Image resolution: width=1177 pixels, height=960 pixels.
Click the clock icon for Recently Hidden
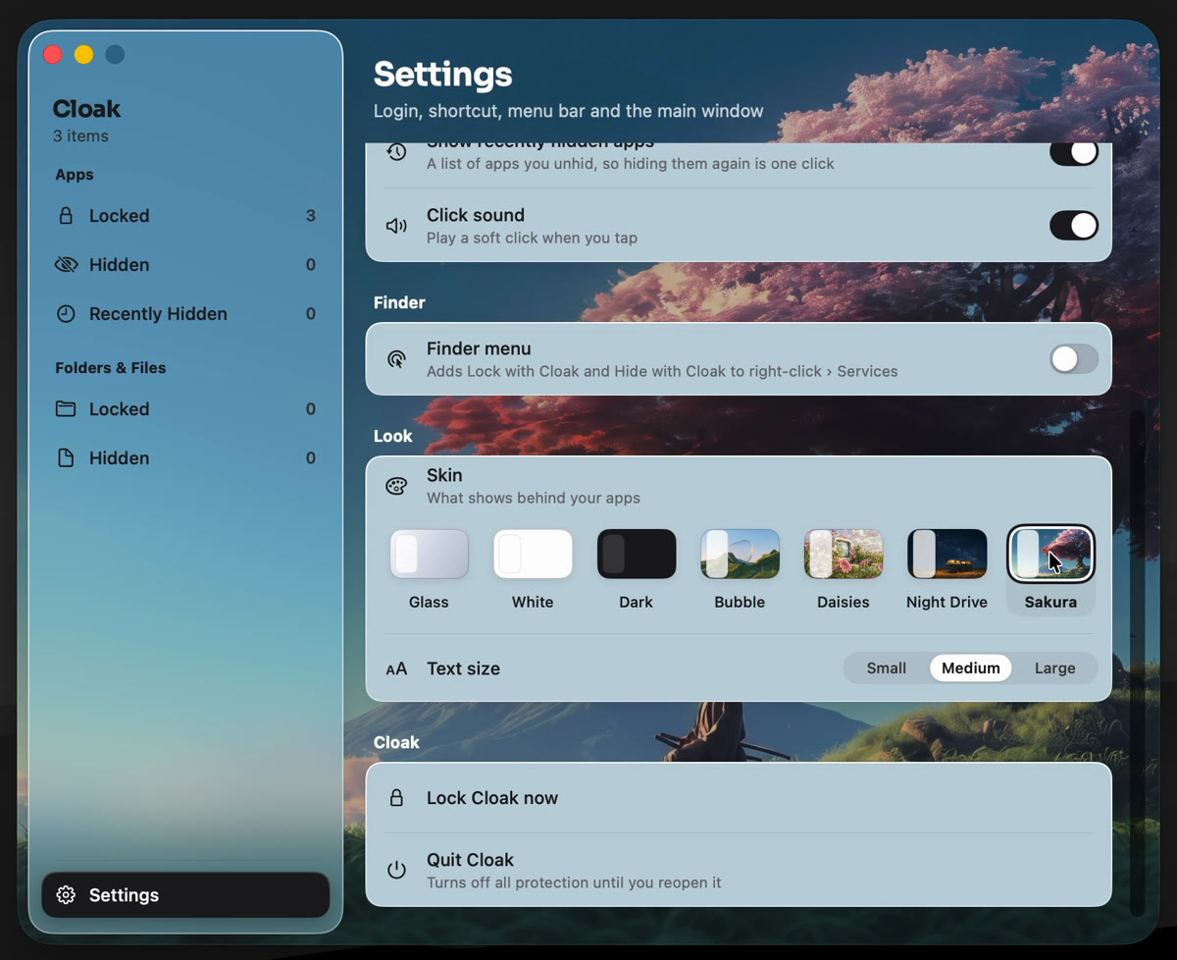pyautogui.click(x=66, y=314)
